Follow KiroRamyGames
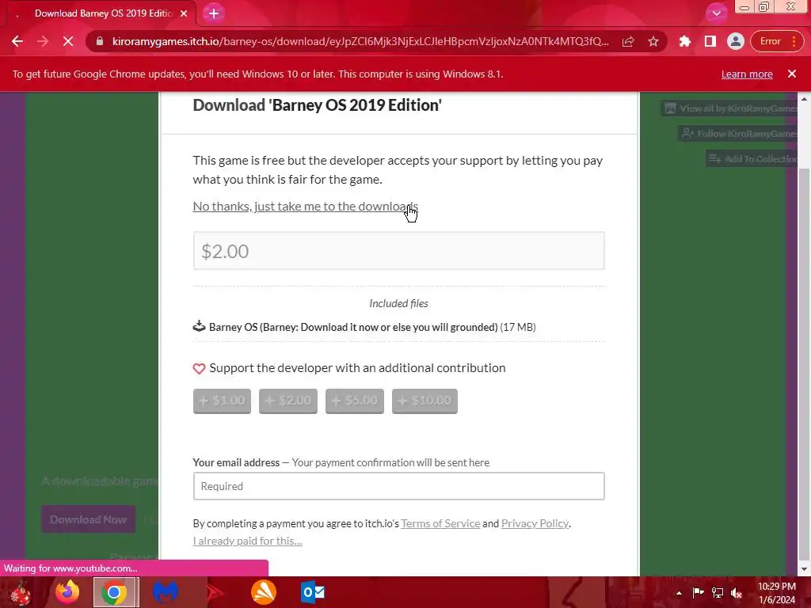 point(739,133)
